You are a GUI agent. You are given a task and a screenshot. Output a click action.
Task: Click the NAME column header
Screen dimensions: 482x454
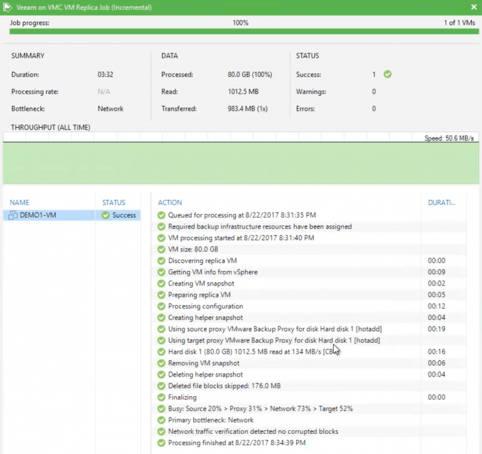coord(19,202)
